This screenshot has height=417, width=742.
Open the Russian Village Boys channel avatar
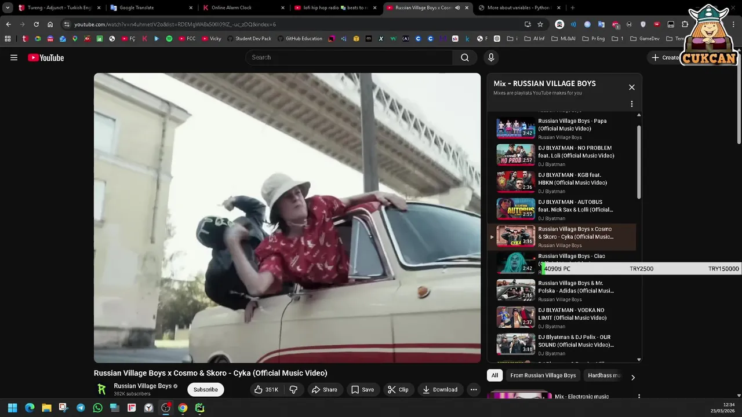pos(101,389)
